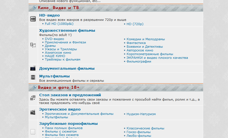Open the Документальные фильмы forum
Viewport: 228px width, 138px height.
67,68
